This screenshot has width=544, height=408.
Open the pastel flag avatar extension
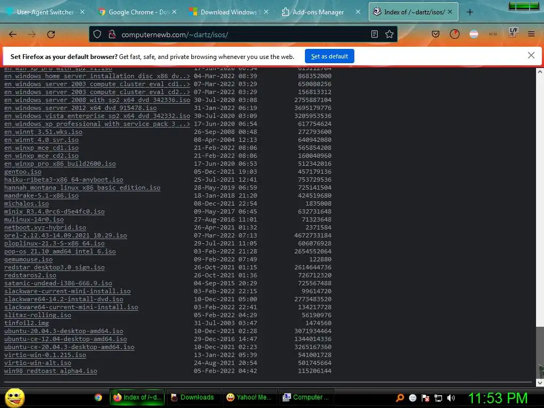point(473,34)
